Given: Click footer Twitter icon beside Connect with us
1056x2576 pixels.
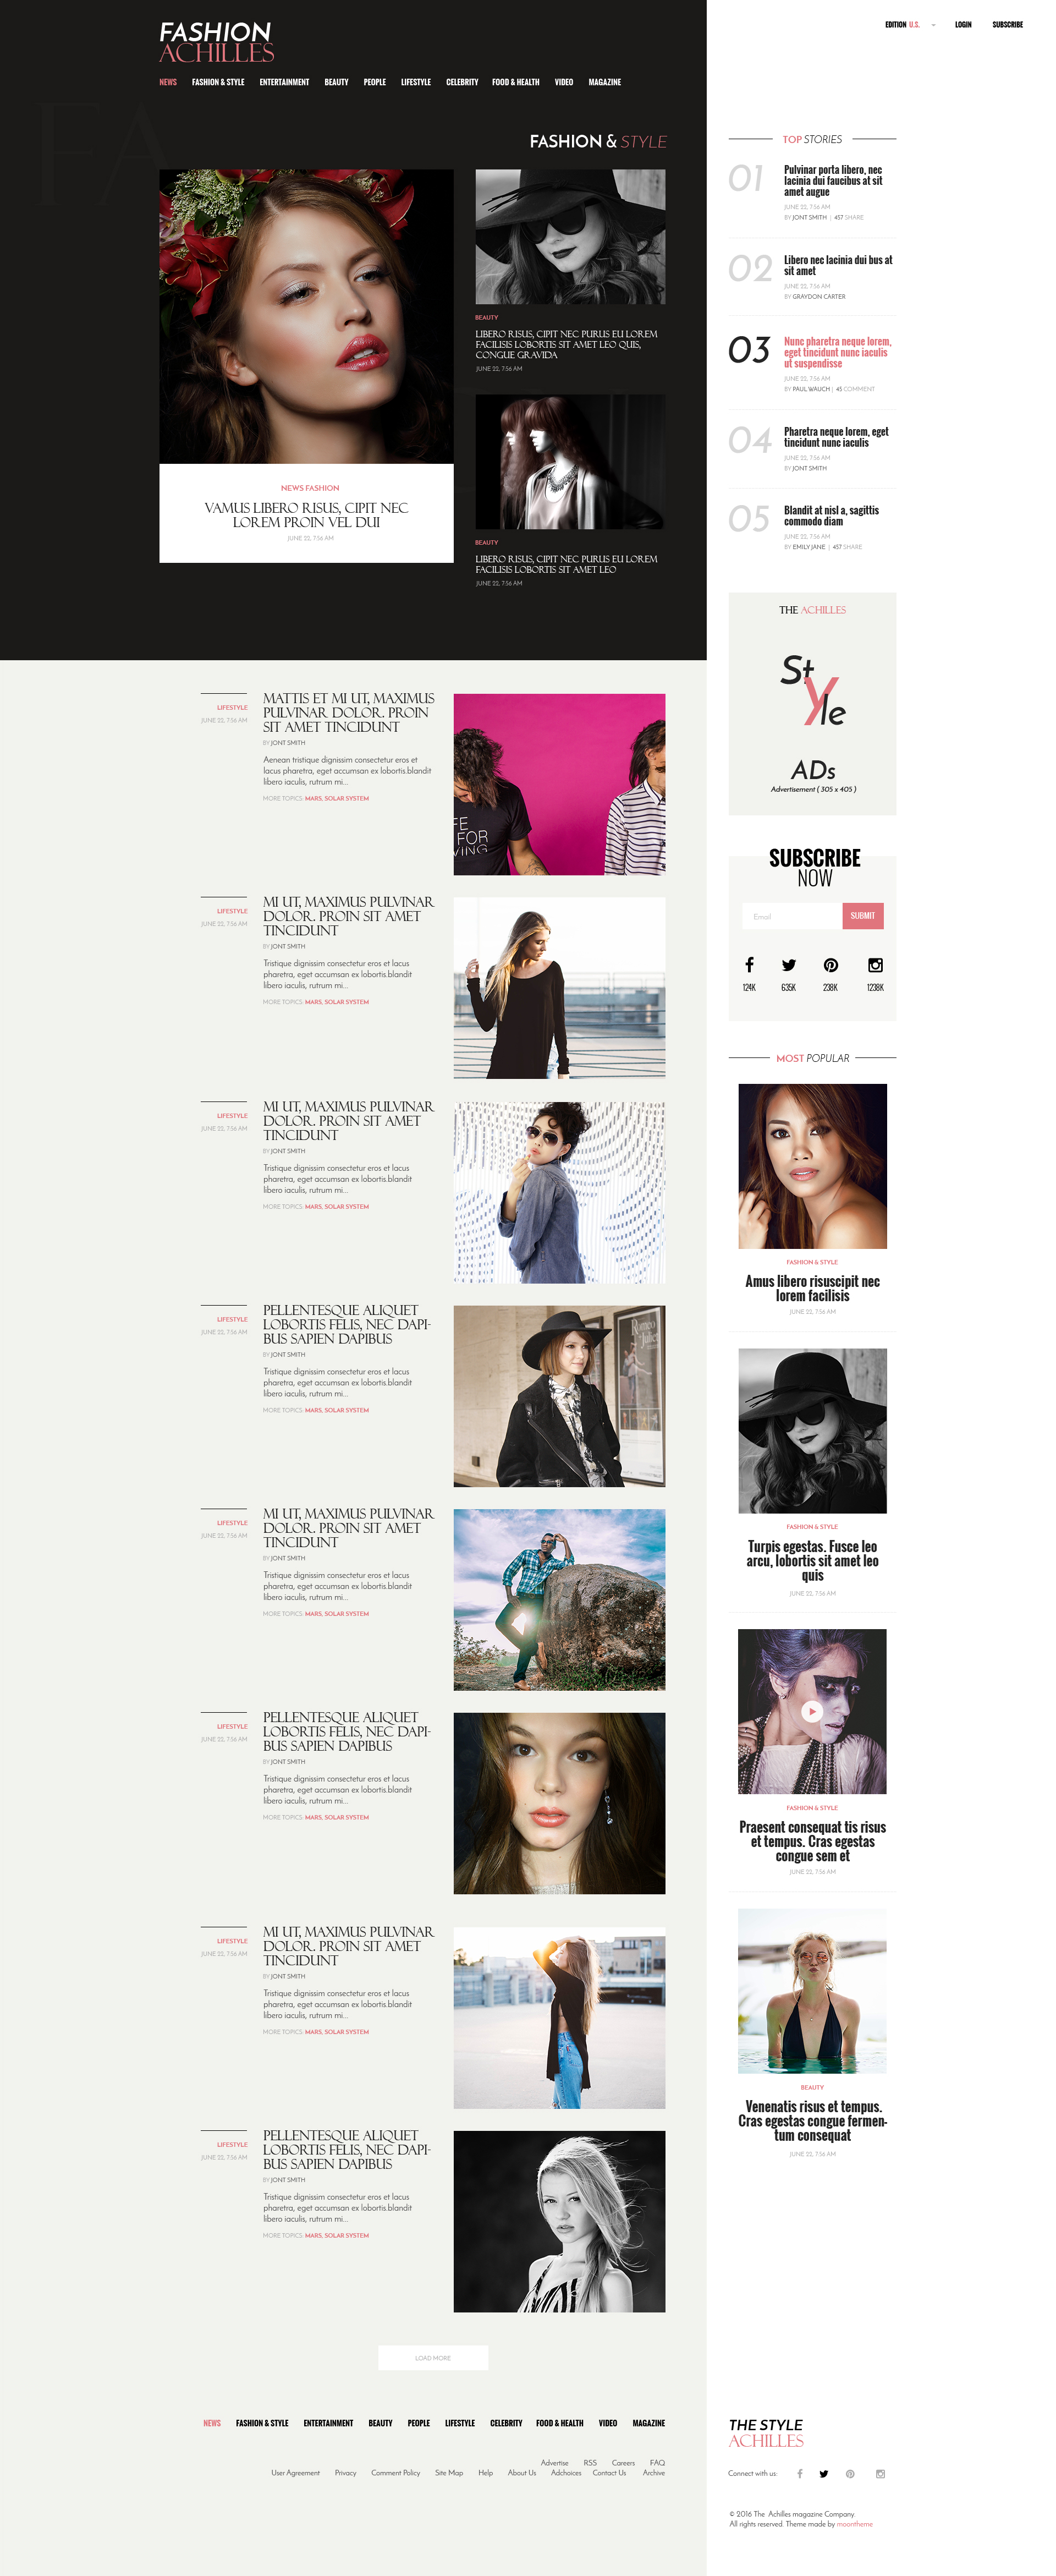Looking at the screenshot, I should (824, 2474).
